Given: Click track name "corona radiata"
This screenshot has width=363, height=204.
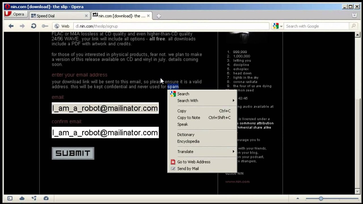Looking at the screenshot, I should point(245,82).
